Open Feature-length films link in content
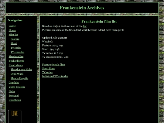The image size is (164, 123). point(54,65)
